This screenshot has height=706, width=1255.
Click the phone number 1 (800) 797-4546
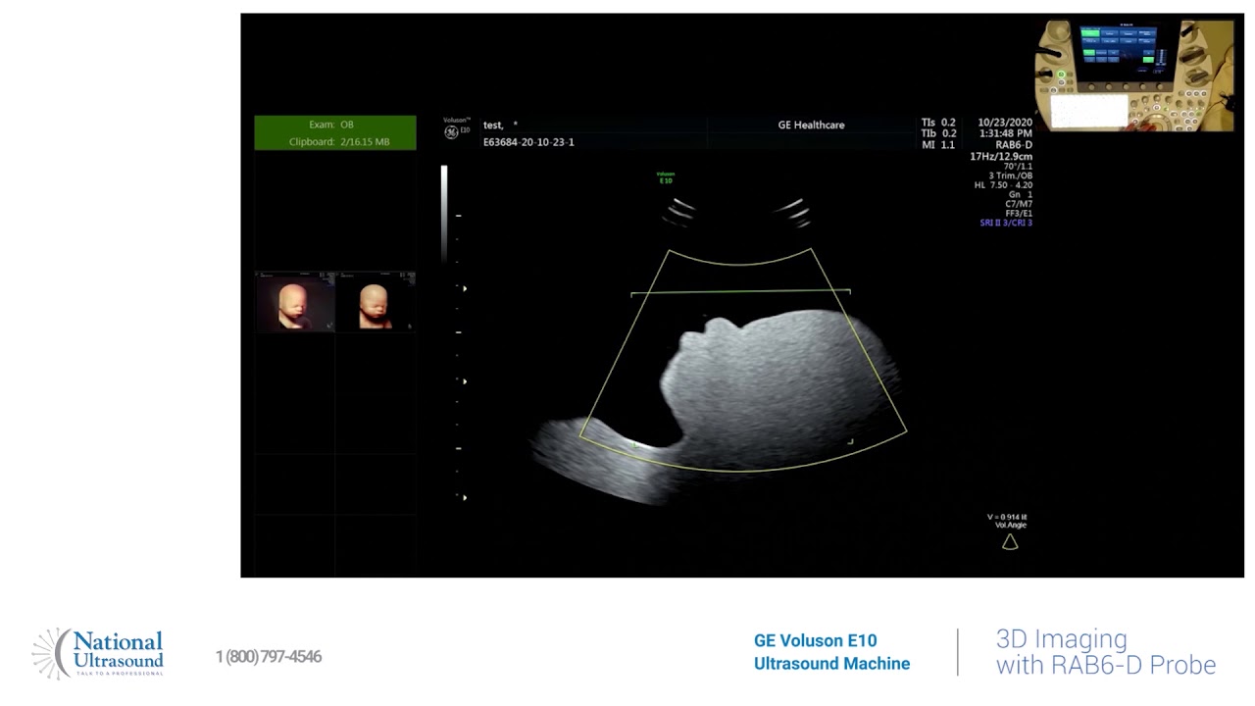pyautogui.click(x=269, y=657)
